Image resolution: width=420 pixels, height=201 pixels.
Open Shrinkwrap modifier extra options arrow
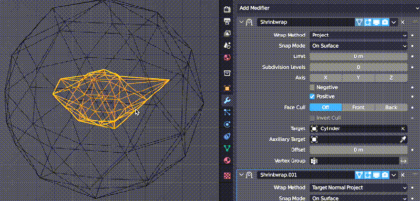[394, 22]
